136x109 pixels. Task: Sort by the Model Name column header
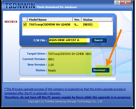pos(50,20)
